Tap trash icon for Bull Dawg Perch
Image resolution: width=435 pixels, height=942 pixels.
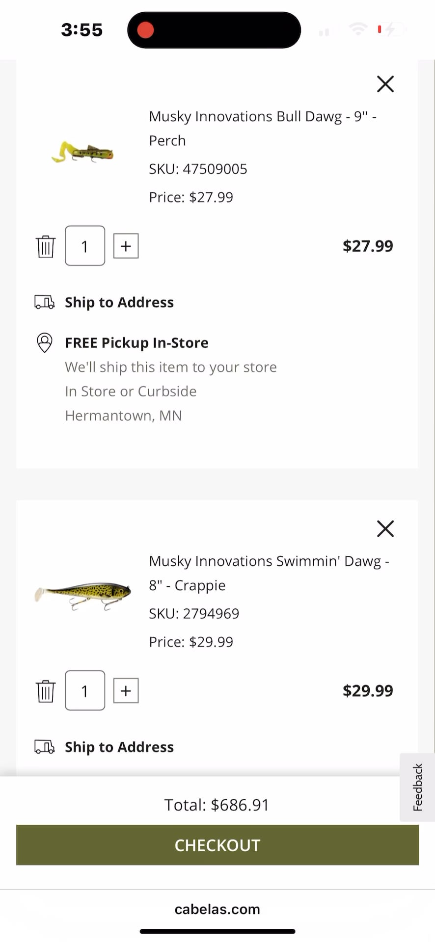coord(46,246)
